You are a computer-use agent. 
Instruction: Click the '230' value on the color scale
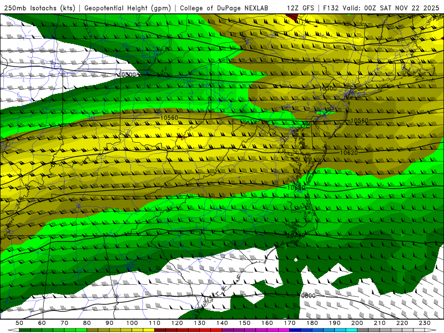point(425,323)
